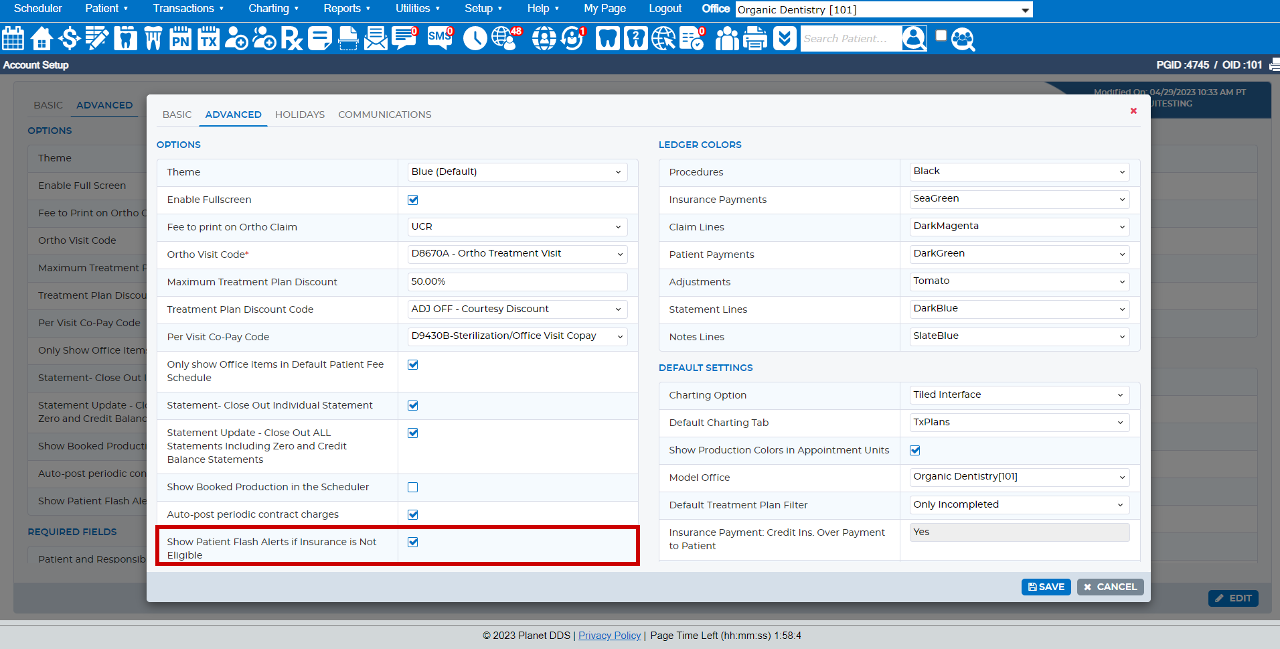
Task: Click the patient search magnifier icon
Action: pyautogui.click(x=914, y=38)
